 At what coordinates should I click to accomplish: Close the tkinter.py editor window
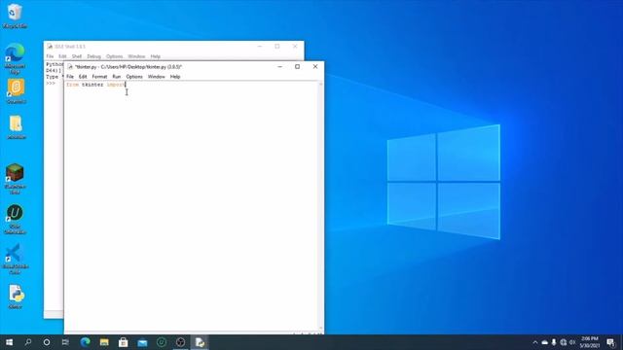point(315,67)
